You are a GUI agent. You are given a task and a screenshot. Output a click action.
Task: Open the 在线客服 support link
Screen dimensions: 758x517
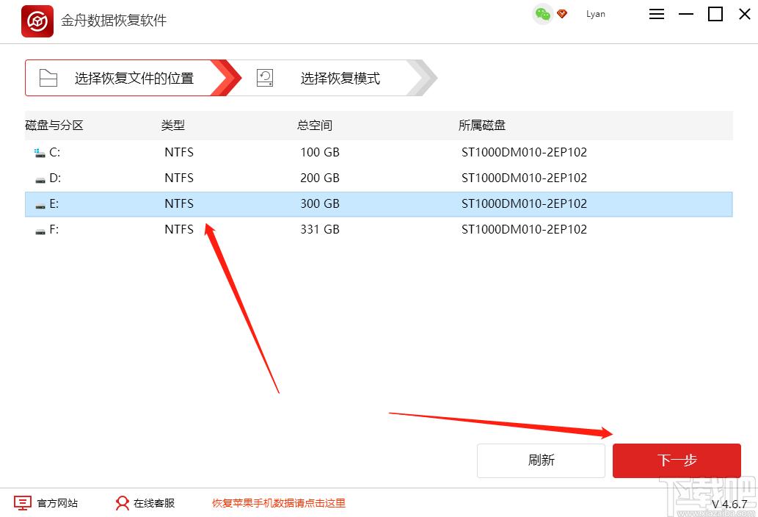click(x=154, y=503)
